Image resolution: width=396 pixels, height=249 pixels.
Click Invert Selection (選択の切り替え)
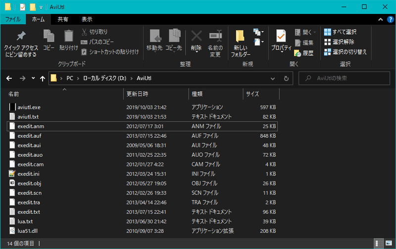(345, 52)
